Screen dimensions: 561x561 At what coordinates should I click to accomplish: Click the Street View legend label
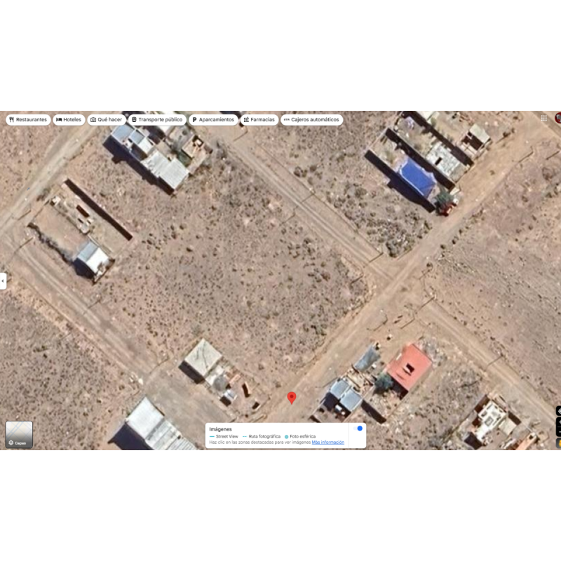[x=227, y=436]
